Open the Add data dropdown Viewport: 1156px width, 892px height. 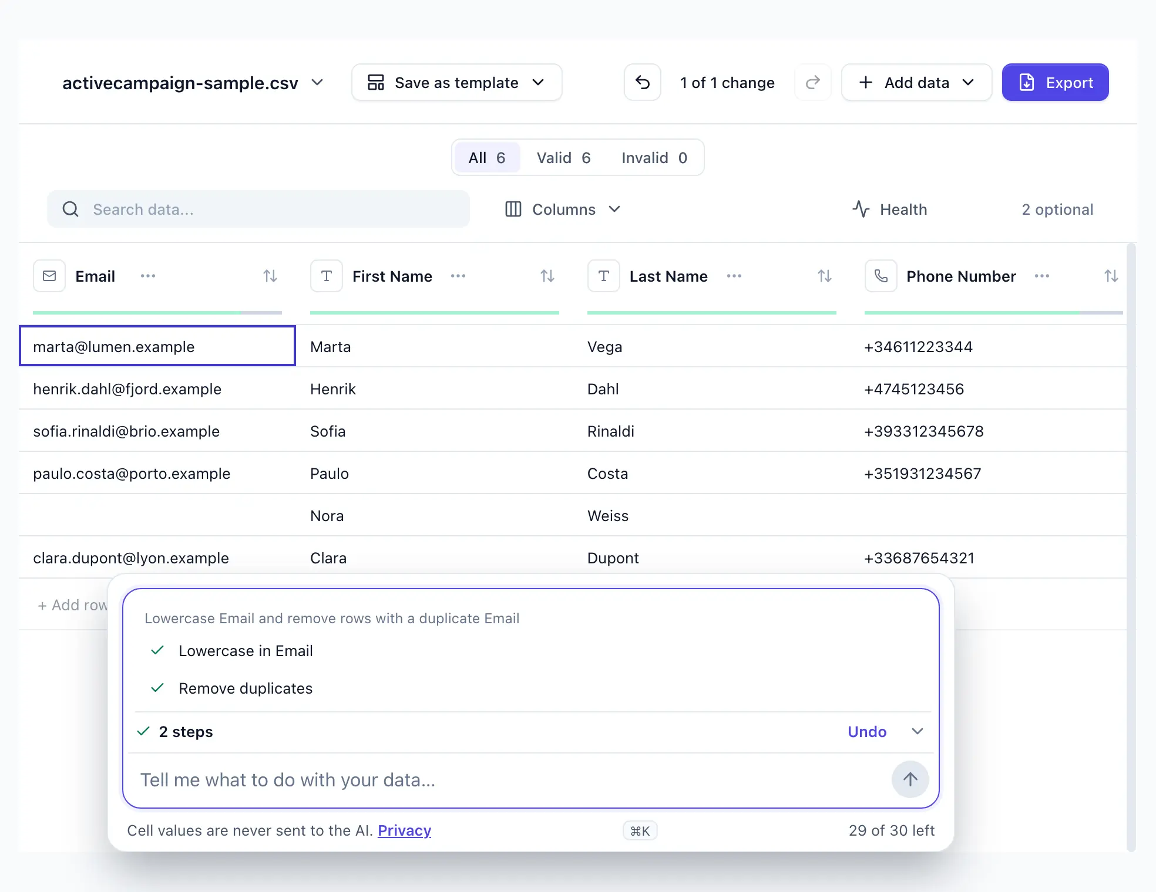tap(916, 83)
